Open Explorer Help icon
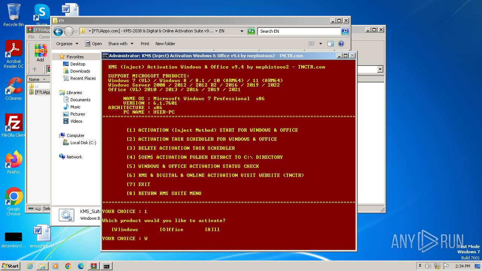 click(341, 44)
